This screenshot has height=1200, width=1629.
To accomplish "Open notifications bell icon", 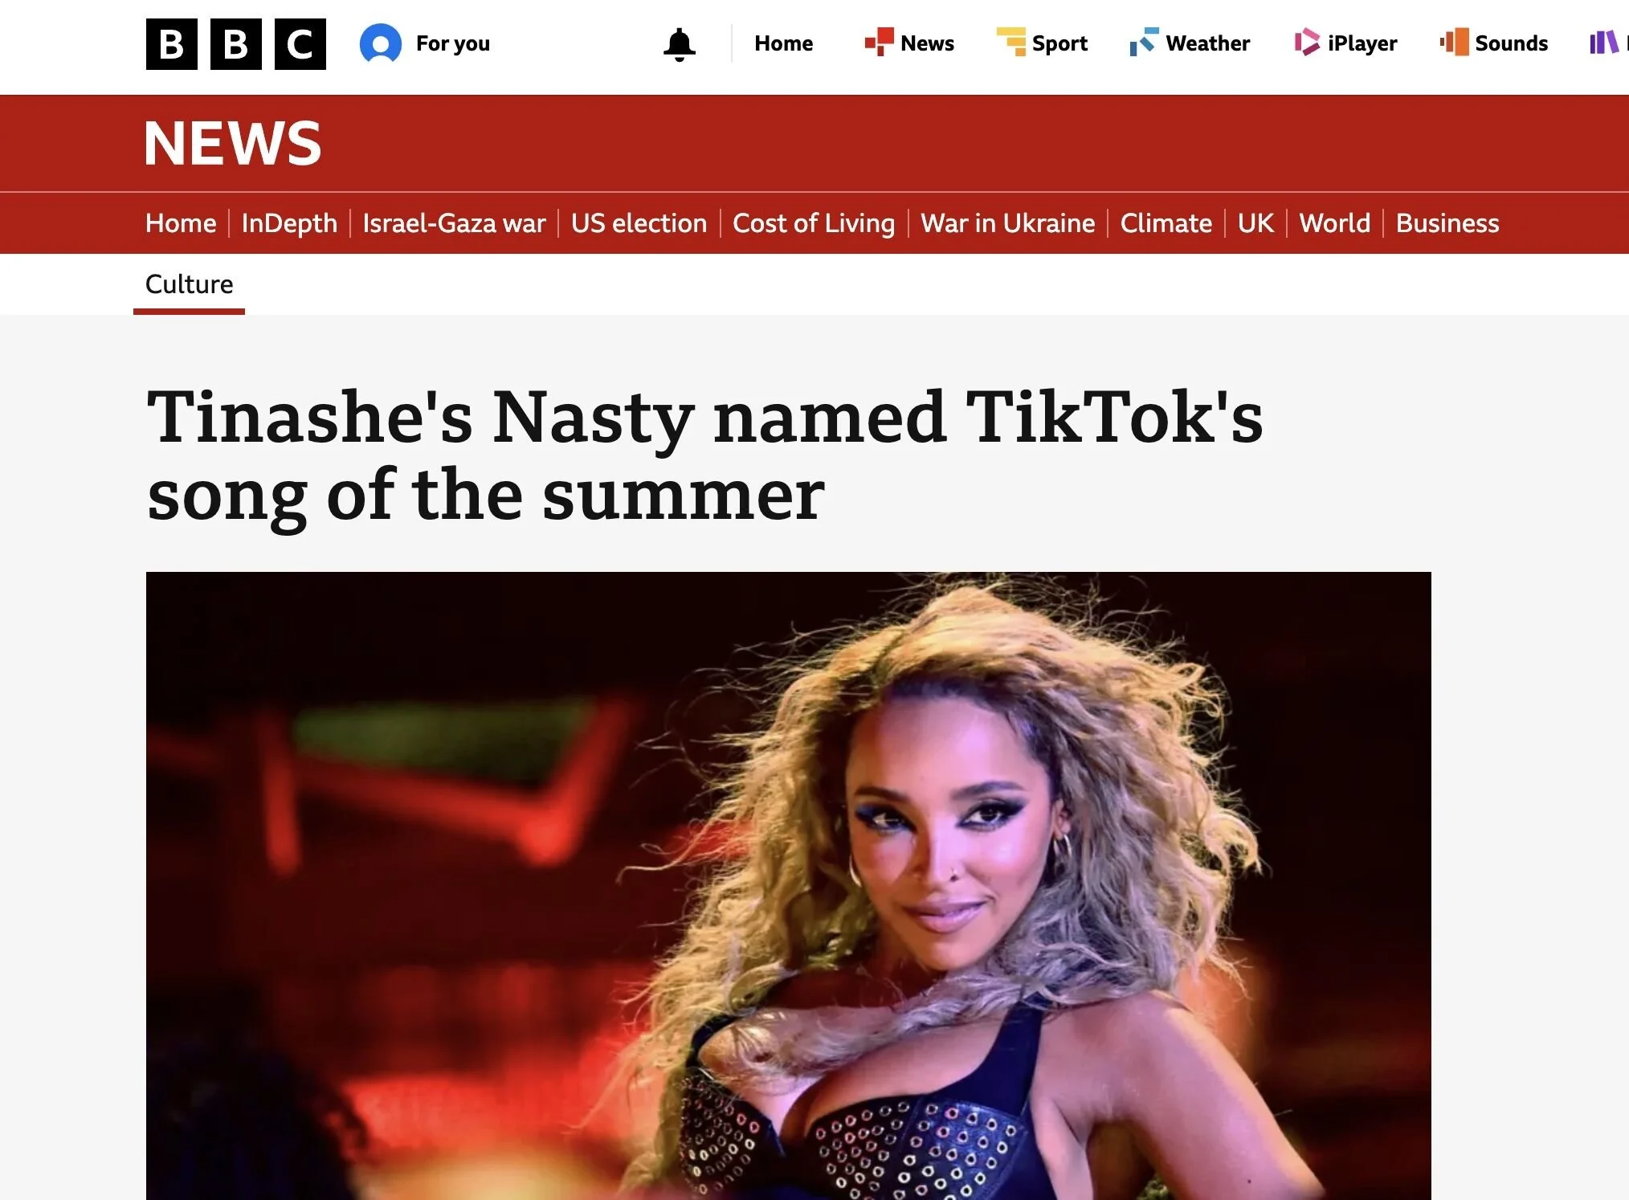I will click(679, 44).
